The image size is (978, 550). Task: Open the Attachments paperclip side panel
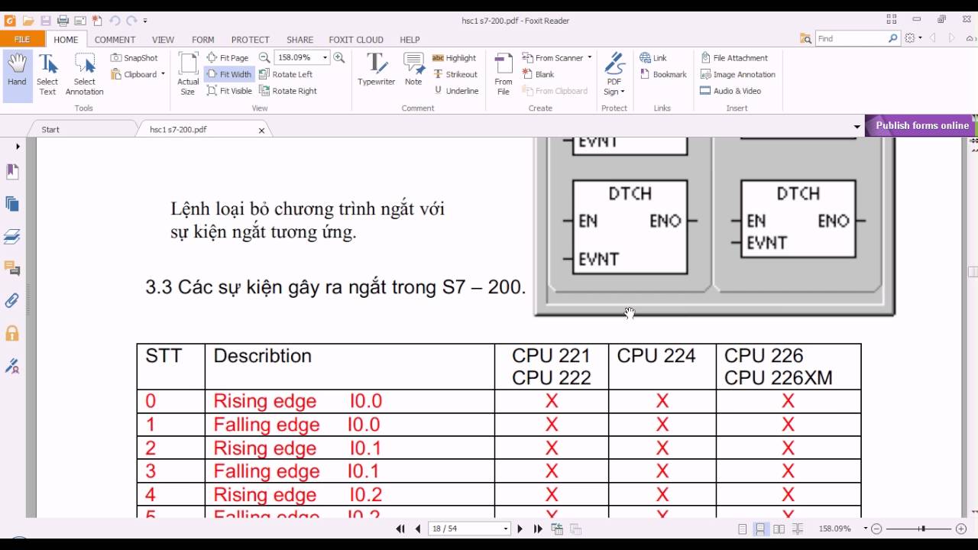(12, 300)
